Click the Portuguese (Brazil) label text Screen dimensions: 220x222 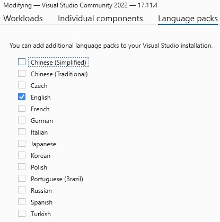click(57, 179)
